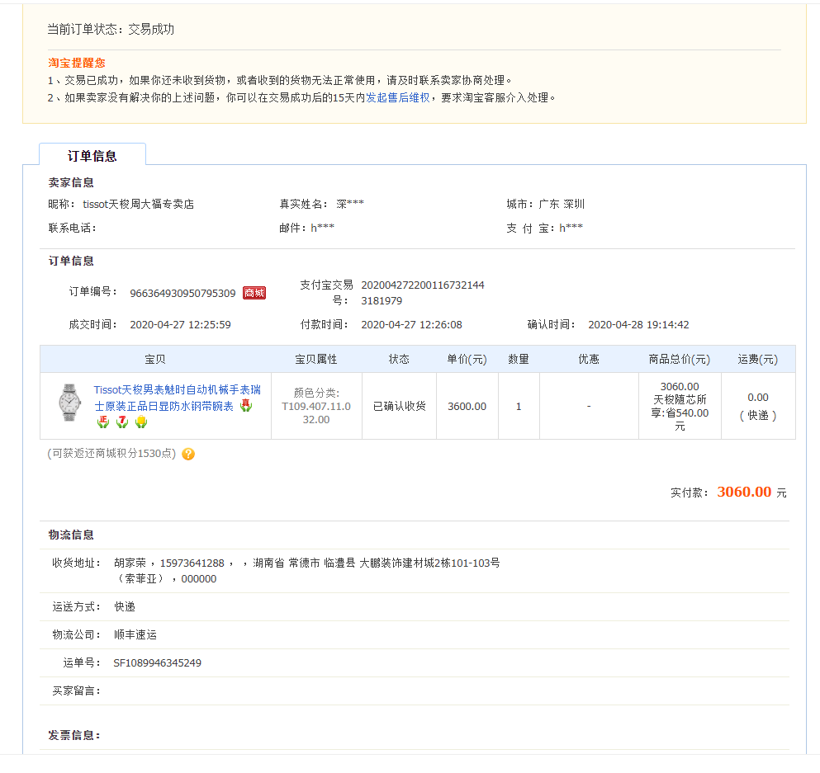Viewport: 820px width, 773px height.
Task: Click the quantity cell showing 1
Action: click(x=519, y=407)
